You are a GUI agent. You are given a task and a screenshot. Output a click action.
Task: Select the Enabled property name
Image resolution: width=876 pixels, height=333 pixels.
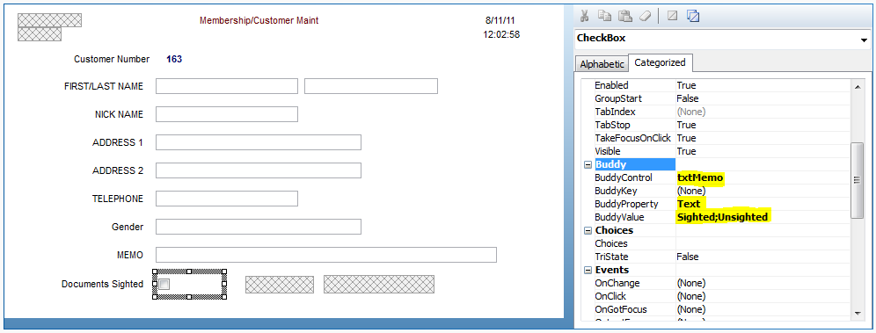coord(611,85)
